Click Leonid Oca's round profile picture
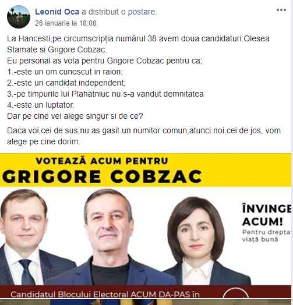 (x=19, y=17)
